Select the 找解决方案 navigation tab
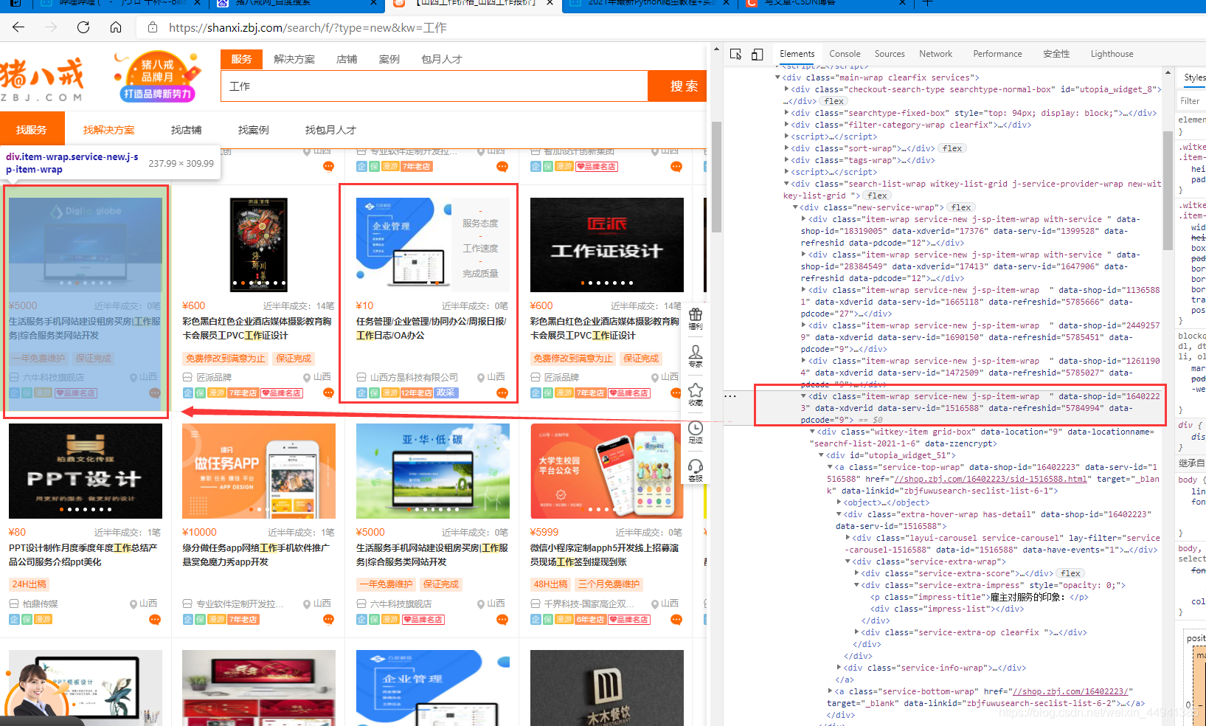The image size is (1206, 726). click(108, 130)
